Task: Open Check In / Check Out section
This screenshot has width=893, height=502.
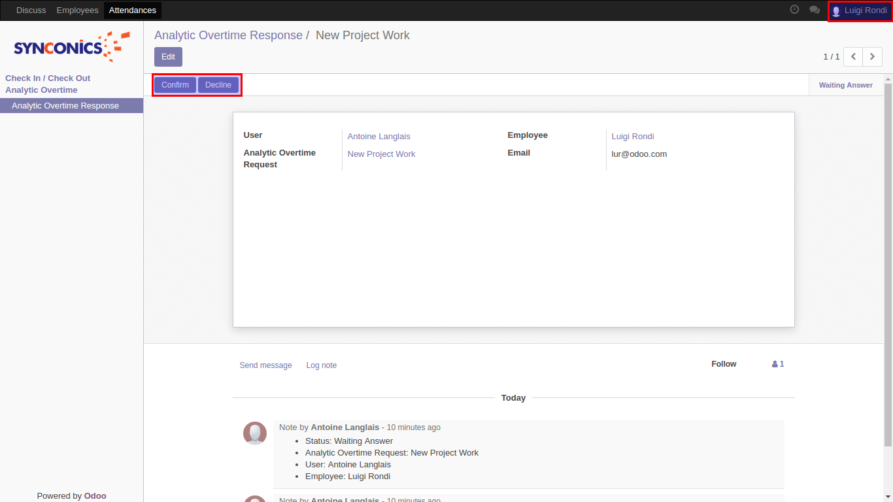Action: [48, 78]
